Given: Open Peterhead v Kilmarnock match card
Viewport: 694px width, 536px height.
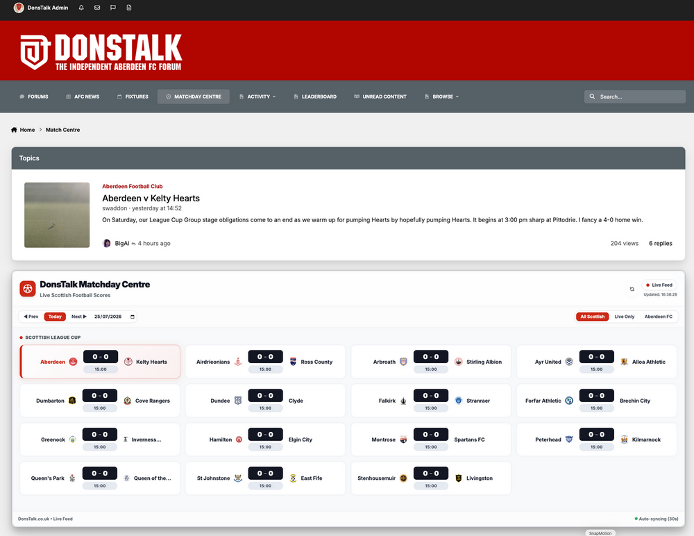Looking at the screenshot, I should (597, 439).
